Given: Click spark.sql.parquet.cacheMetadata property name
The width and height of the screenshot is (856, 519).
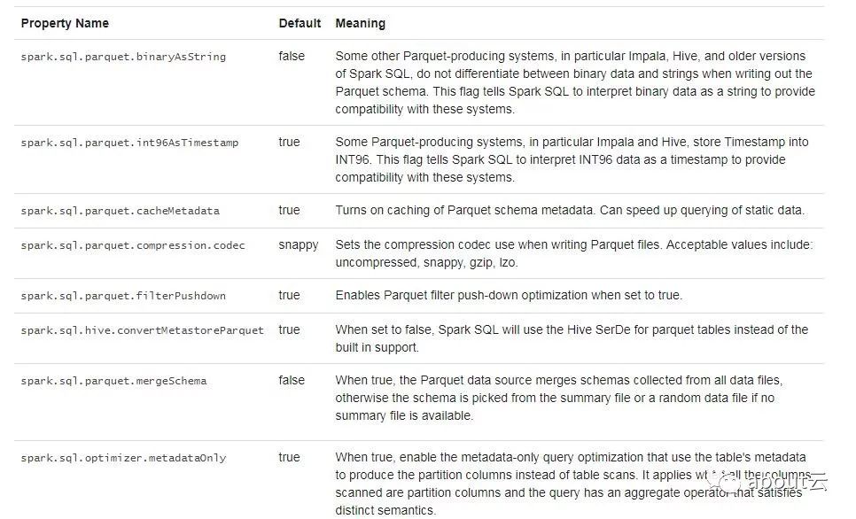Looking at the screenshot, I should pyautogui.click(x=120, y=211).
